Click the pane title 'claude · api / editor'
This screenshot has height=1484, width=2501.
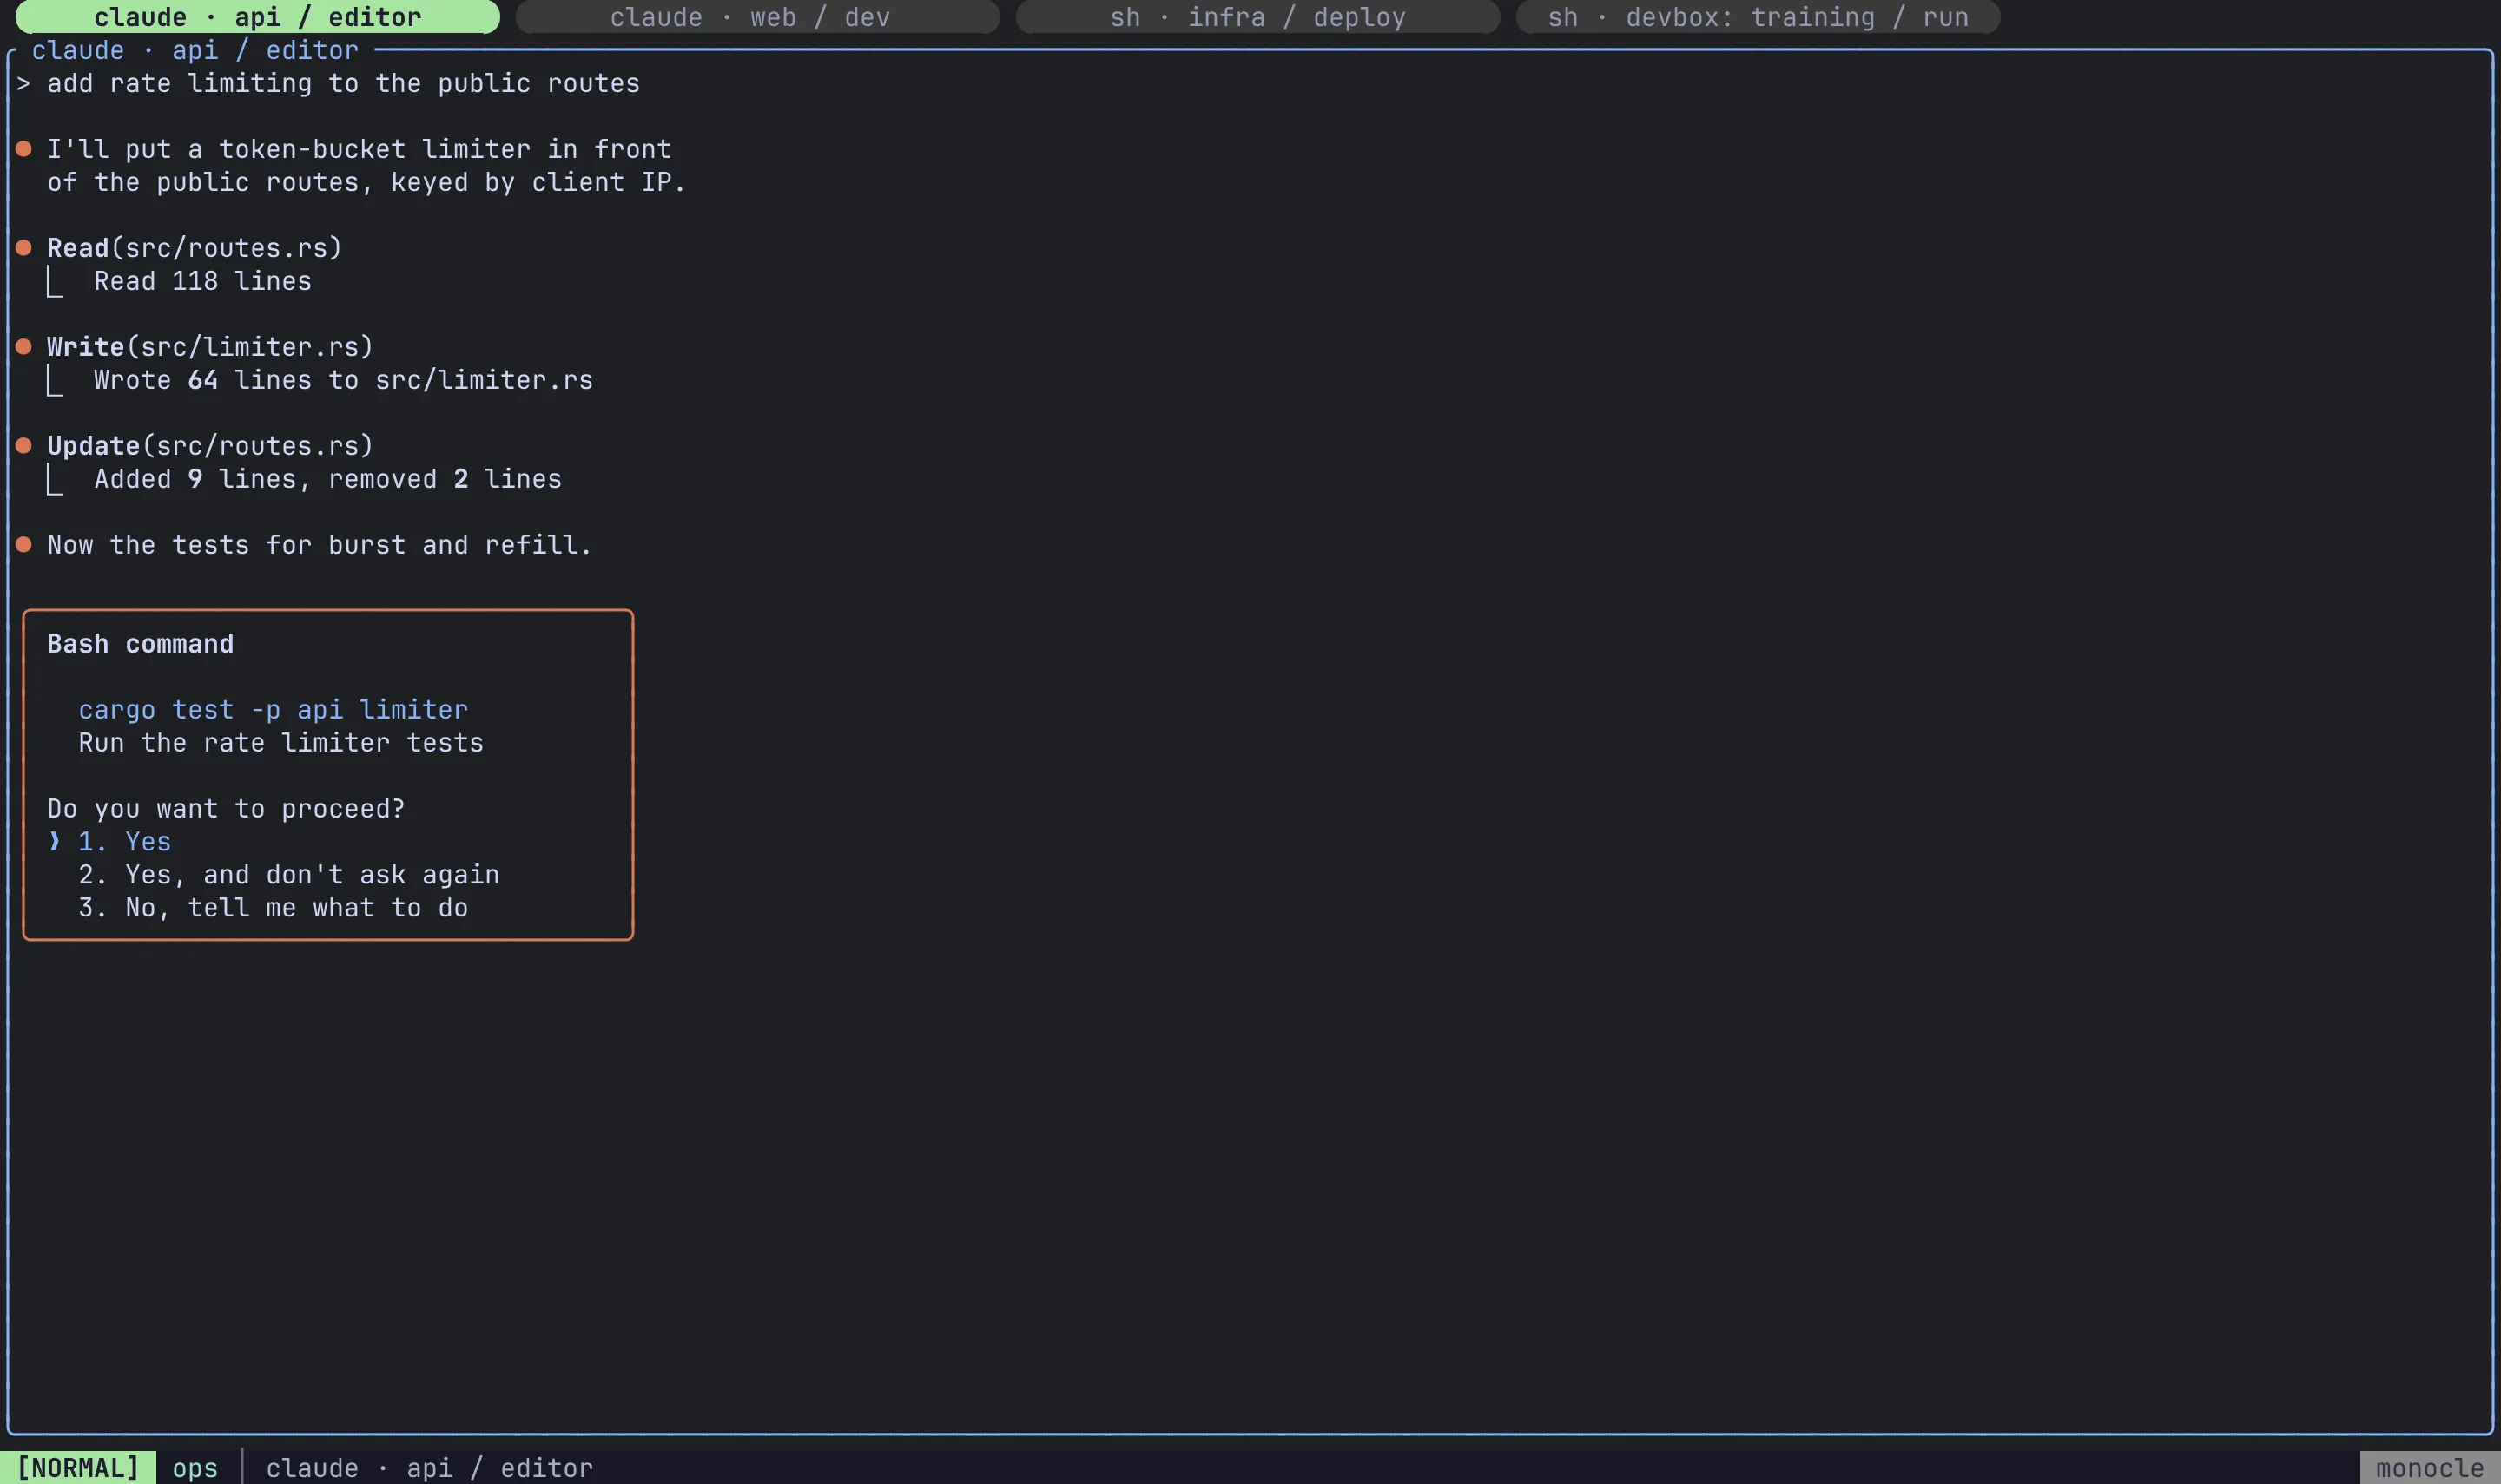coord(195,50)
